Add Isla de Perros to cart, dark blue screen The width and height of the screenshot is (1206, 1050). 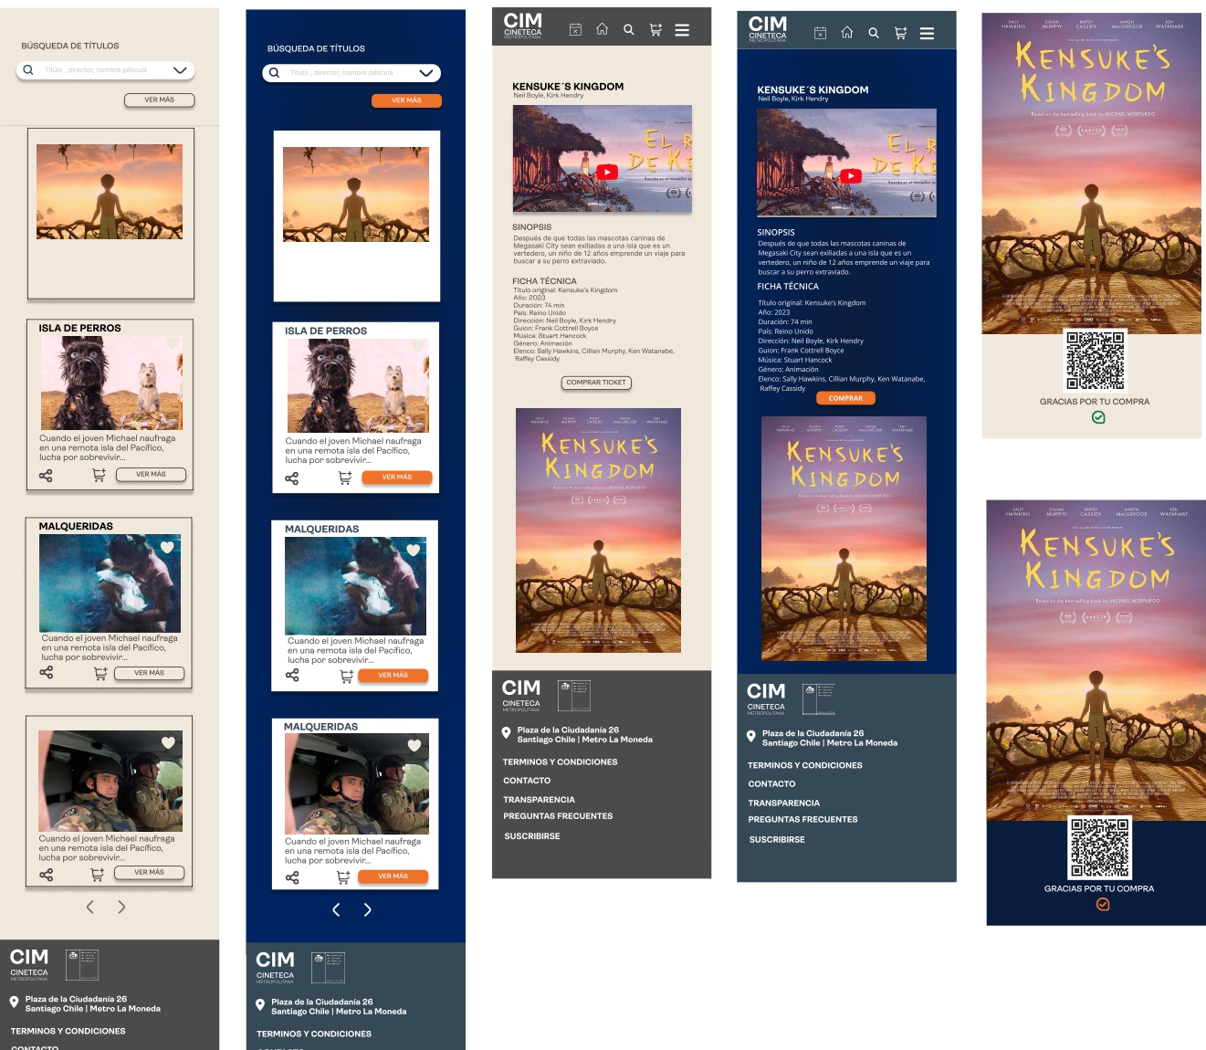pyautogui.click(x=345, y=478)
